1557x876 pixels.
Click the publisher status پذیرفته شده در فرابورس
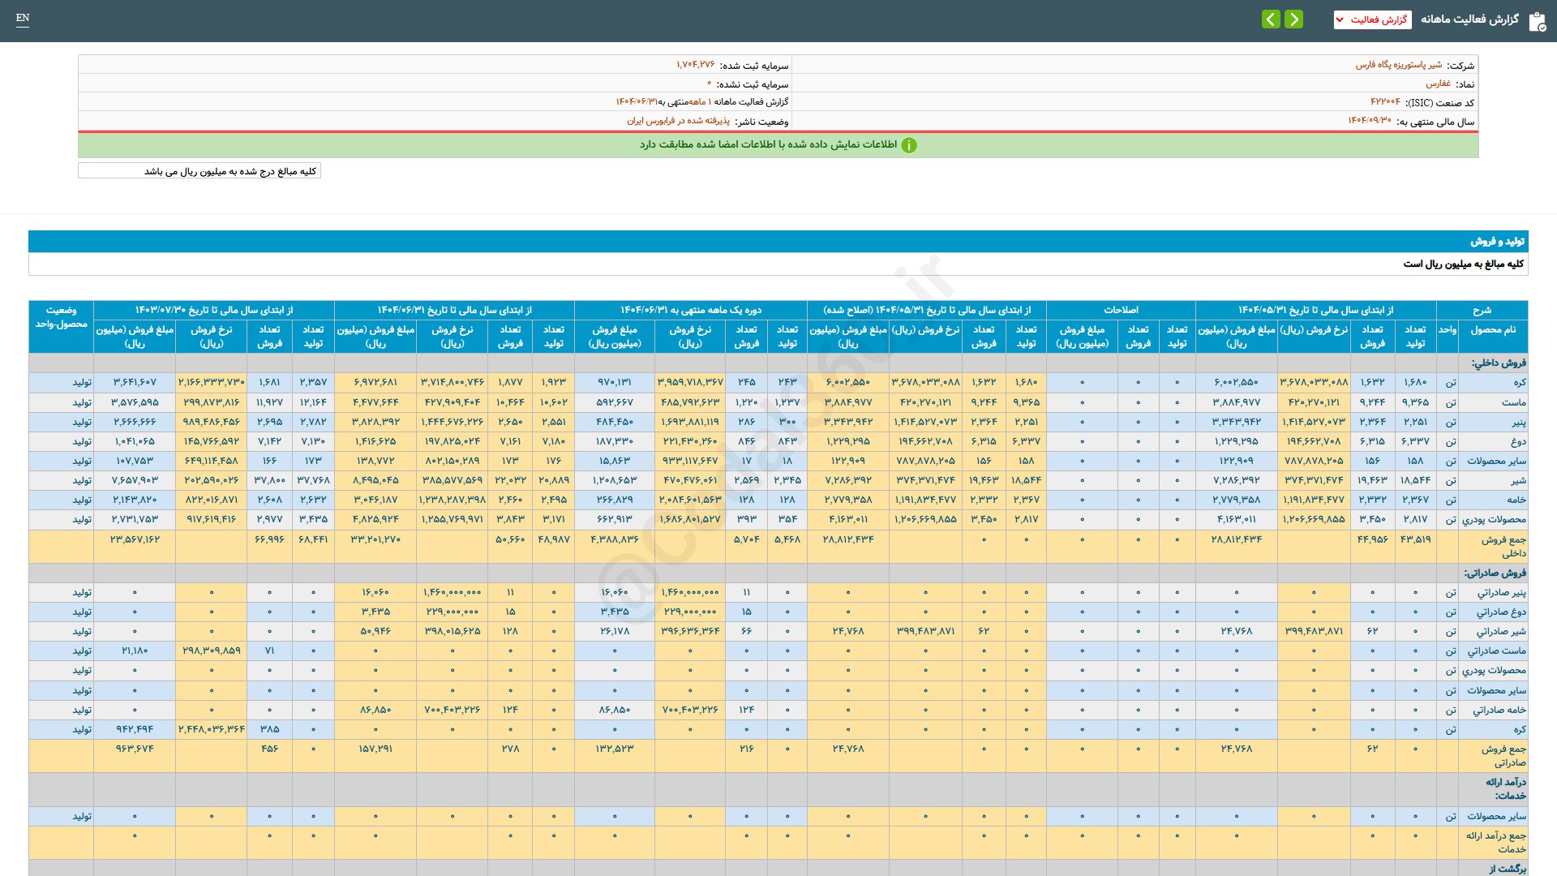pos(678,121)
